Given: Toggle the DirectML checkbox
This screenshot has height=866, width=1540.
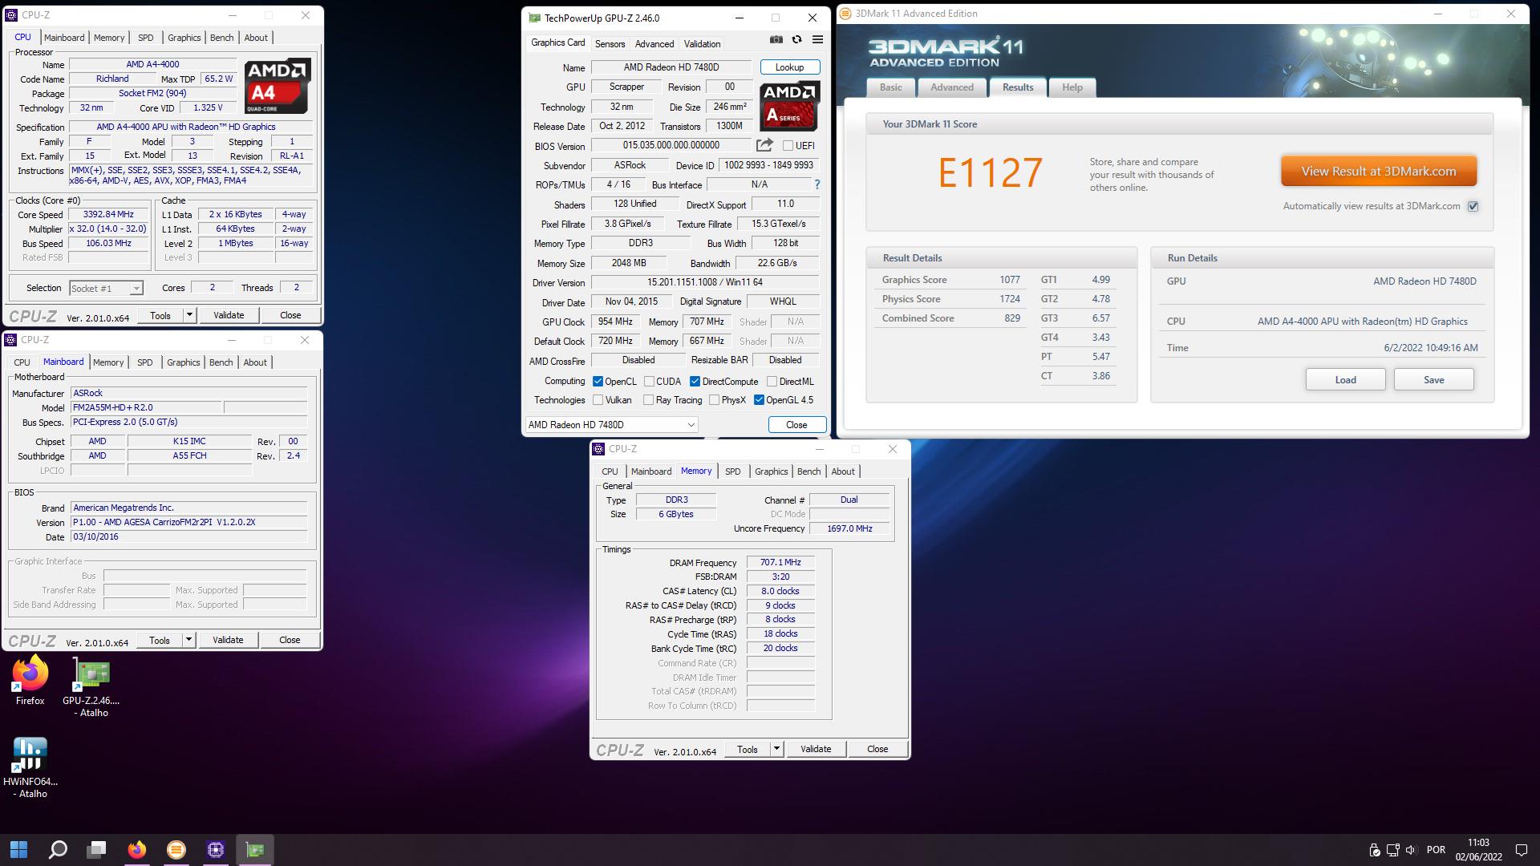Looking at the screenshot, I should tap(772, 382).
